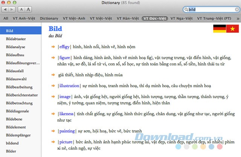Viewport: 241px width, 157px height.
Task: Select the VT Hàn-Việt dictionary tab
Action: click(x=127, y=18)
